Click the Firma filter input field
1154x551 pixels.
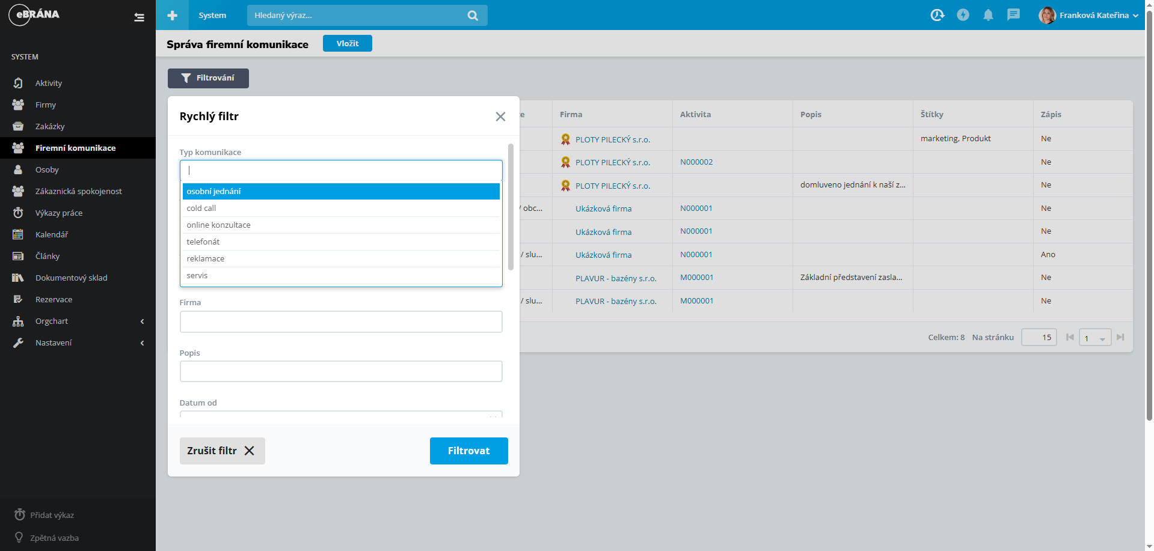pyautogui.click(x=340, y=322)
